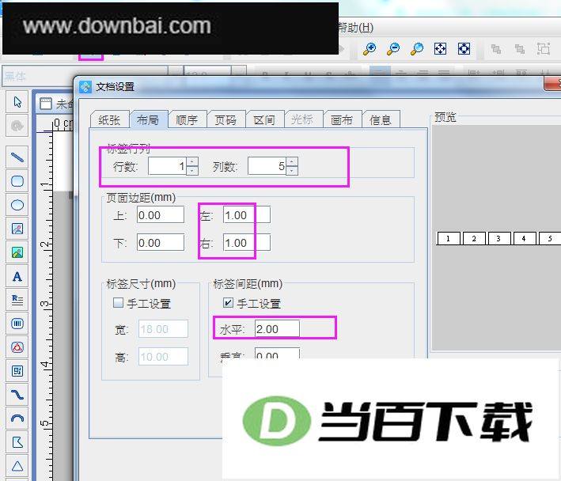Click the fit-to-window arrows icon
The width and height of the screenshot is (561, 481).
click(x=440, y=48)
